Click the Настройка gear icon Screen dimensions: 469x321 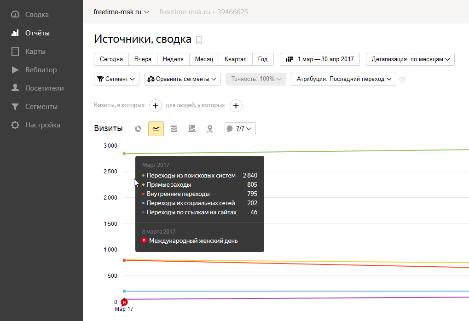[x=15, y=125]
